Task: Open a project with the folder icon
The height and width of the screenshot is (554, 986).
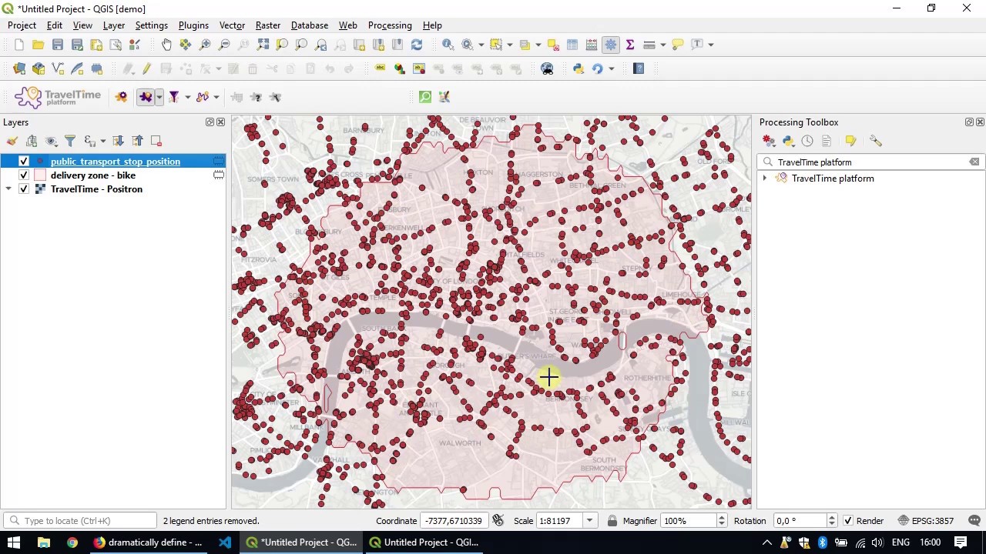Action: click(38, 45)
